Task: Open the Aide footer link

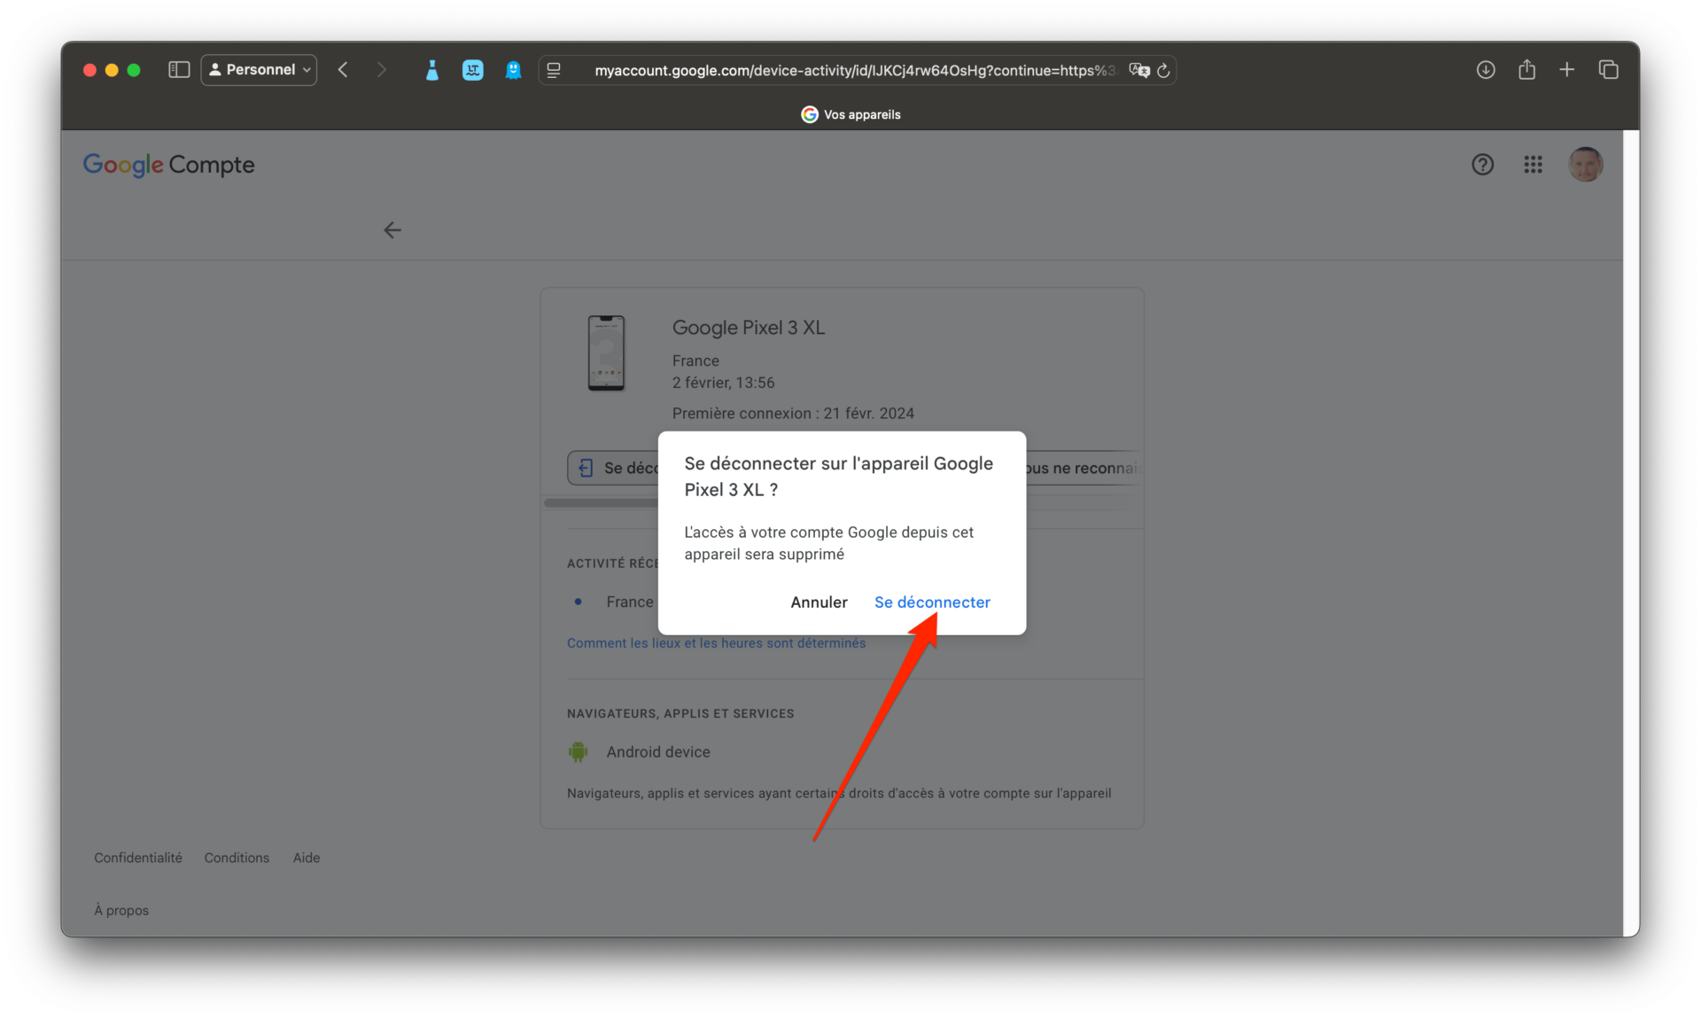Action: point(307,858)
